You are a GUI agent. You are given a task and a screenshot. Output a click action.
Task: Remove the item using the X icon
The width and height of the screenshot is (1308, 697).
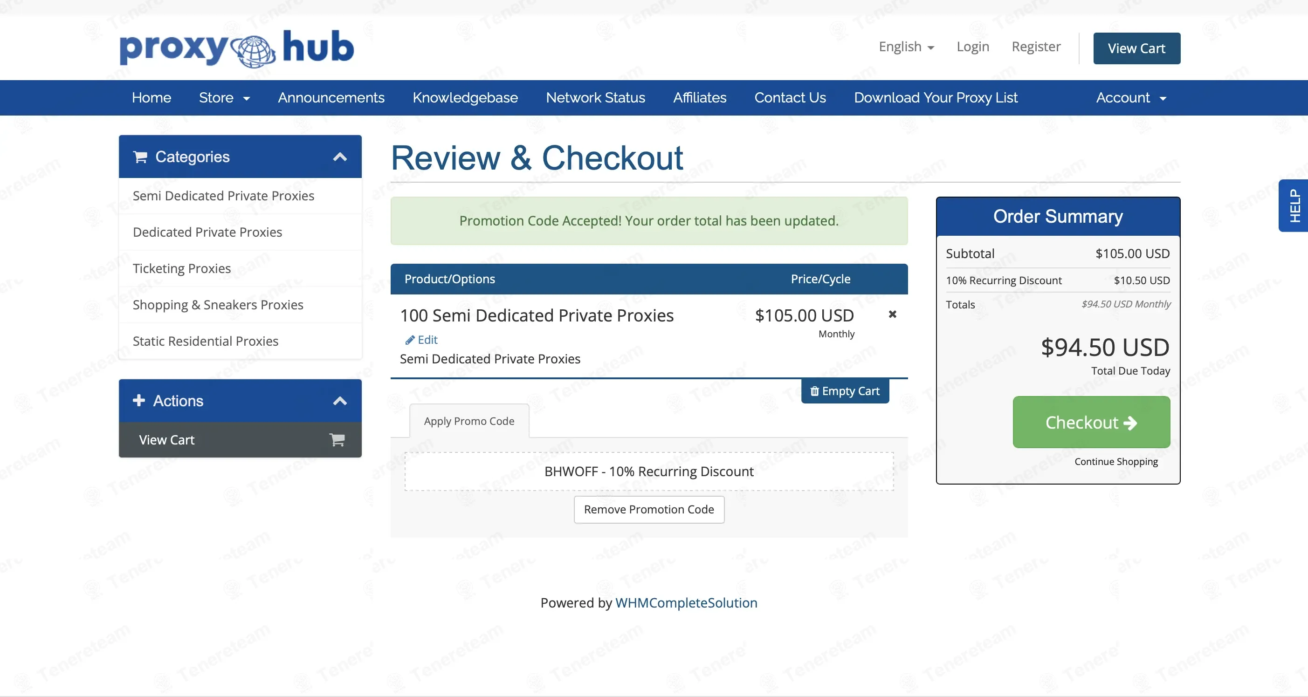pyautogui.click(x=892, y=315)
